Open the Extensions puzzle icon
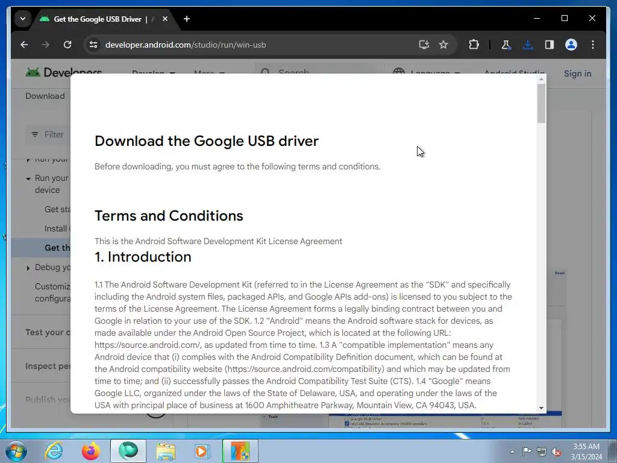Viewport: 617px width, 463px height. coord(474,45)
